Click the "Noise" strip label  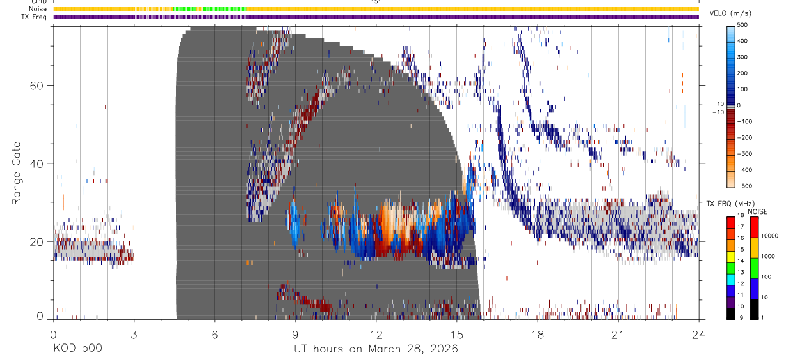(x=38, y=9)
